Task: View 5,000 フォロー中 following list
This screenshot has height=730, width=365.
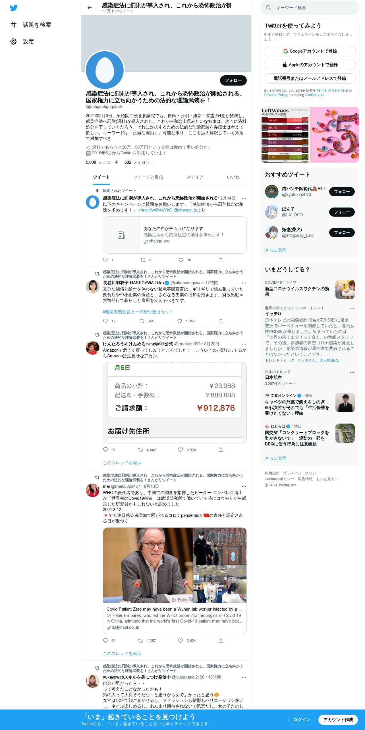Action: click(102, 162)
